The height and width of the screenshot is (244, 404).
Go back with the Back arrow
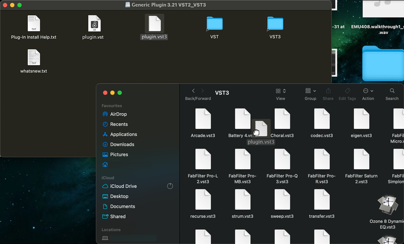point(194,91)
